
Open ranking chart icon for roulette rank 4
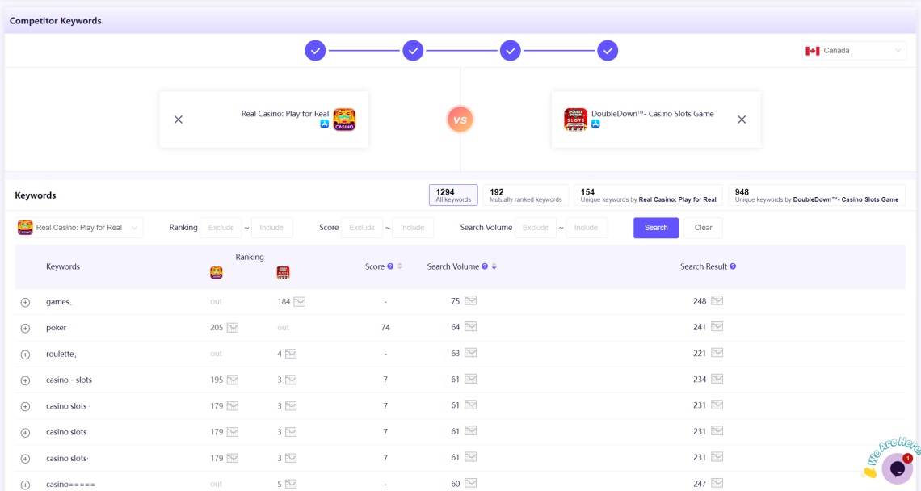(x=291, y=354)
